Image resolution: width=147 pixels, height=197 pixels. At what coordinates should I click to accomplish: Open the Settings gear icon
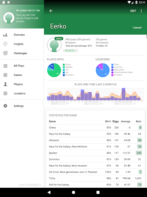5,106
